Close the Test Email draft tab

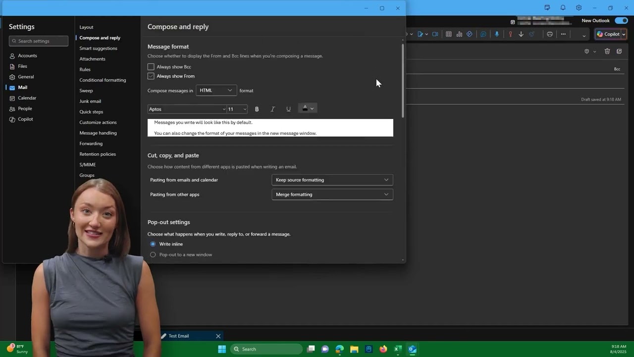[x=218, y=336]
